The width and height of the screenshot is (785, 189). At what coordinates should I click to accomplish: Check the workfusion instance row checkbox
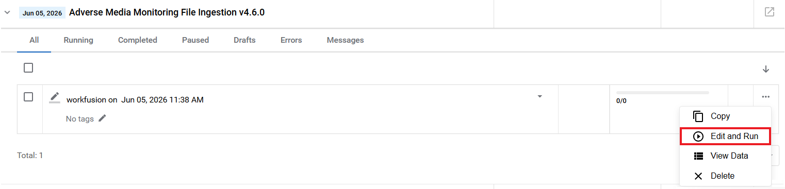point(28,97)
